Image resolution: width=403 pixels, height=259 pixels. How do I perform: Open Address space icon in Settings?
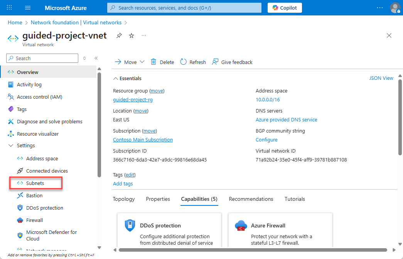(20, 158)
